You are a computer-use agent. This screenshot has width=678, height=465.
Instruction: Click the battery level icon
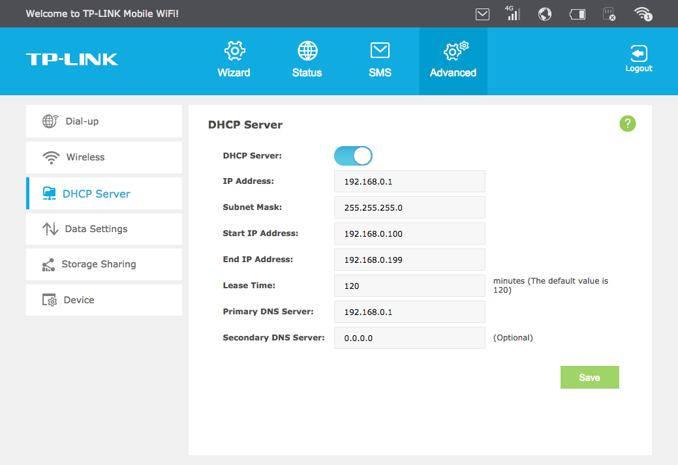click(x=578, y=14)
